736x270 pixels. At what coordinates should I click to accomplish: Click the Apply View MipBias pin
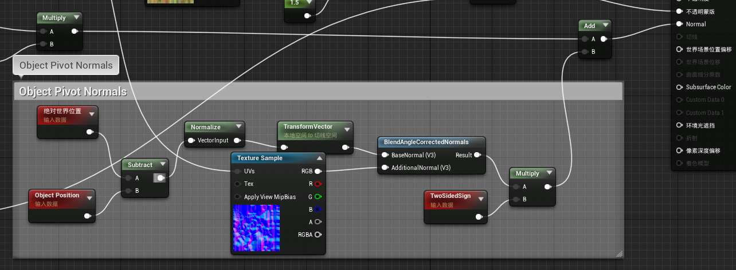pyautogui.click(x=238, y=197)
